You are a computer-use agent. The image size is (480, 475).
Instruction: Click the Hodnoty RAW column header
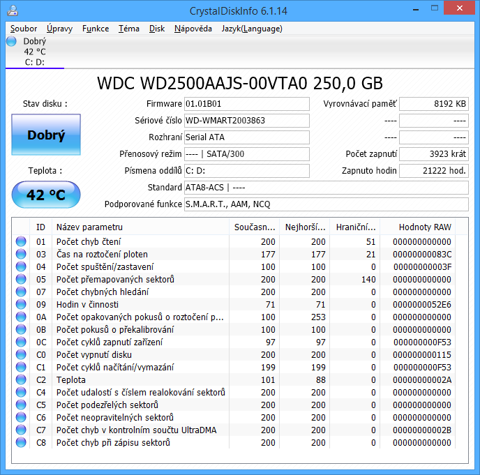point(417,227)
